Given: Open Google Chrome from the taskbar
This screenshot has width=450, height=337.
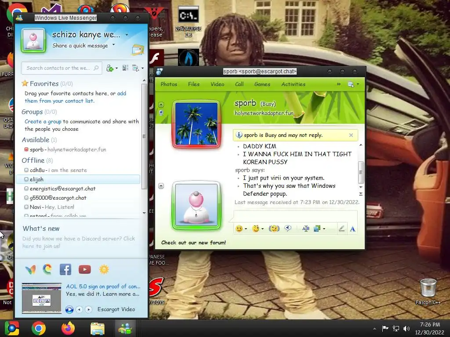Looking at the screenshot, I should click(x=39, y=328).
